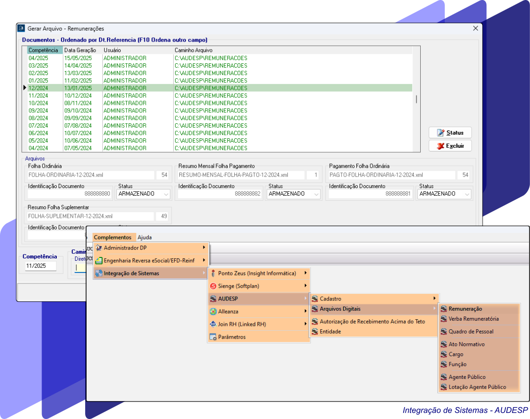The image size is (530, 419).
Task: Click the Status button
Action: pyautogui.click(x=450, y=133)
